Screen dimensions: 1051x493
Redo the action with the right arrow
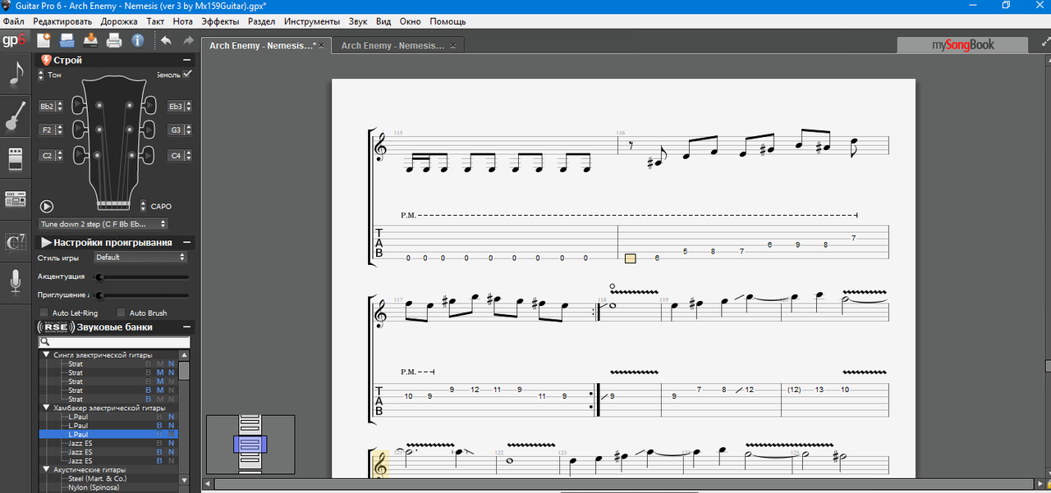pos(189,39)
